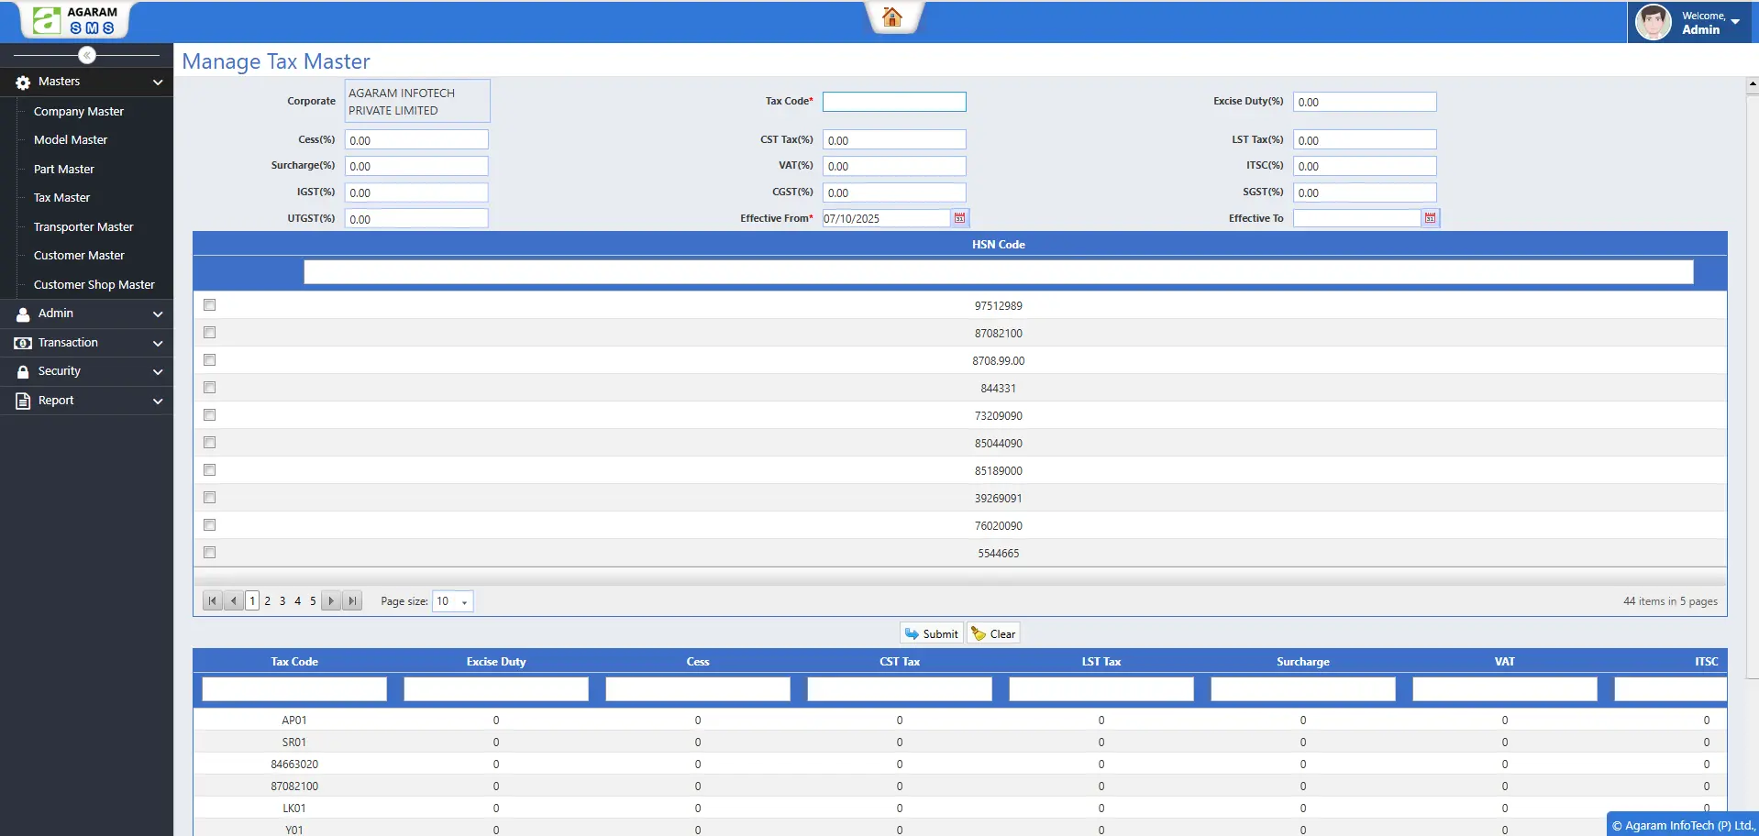Click the Security padlock icon in the sidebar

(x=20, y=371)
